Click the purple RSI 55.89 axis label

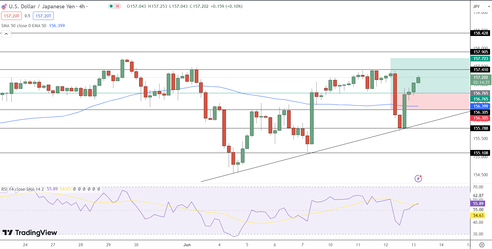(x=478, y=204)
